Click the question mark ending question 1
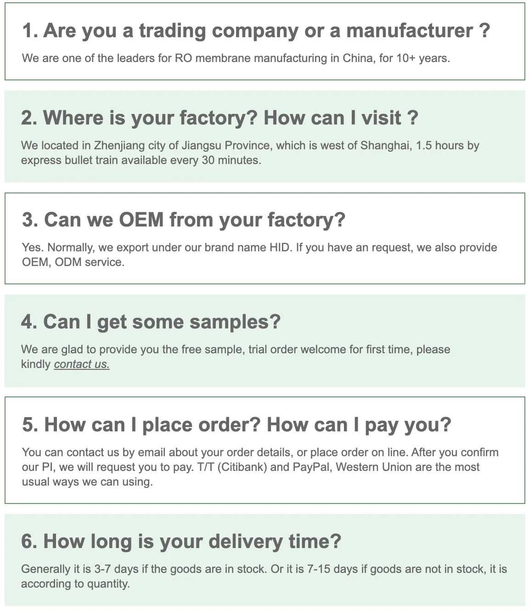The image size is (529, 611). [484, 30]
